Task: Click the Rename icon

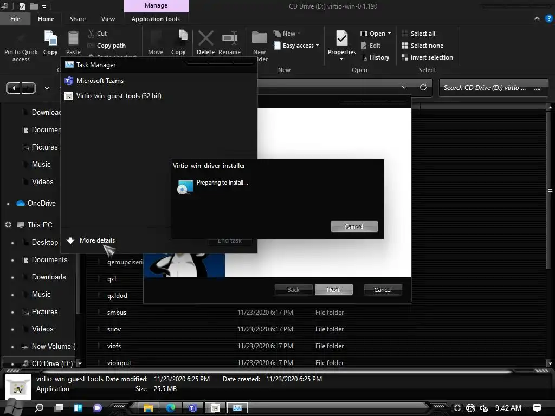Action: (x=230, y=38)
